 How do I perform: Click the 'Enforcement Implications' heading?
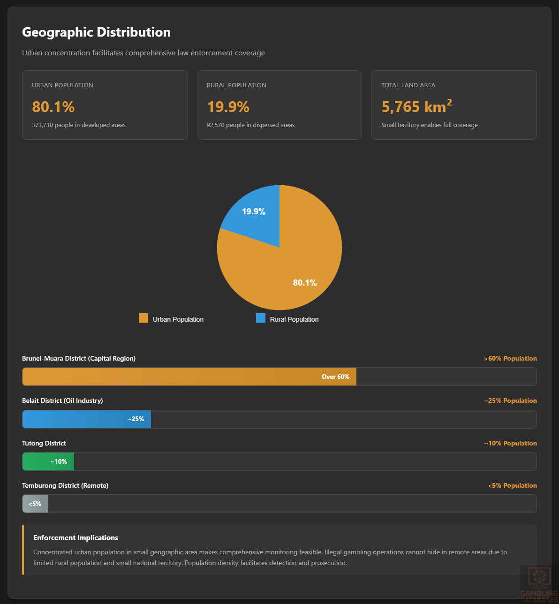pos(76,538)
